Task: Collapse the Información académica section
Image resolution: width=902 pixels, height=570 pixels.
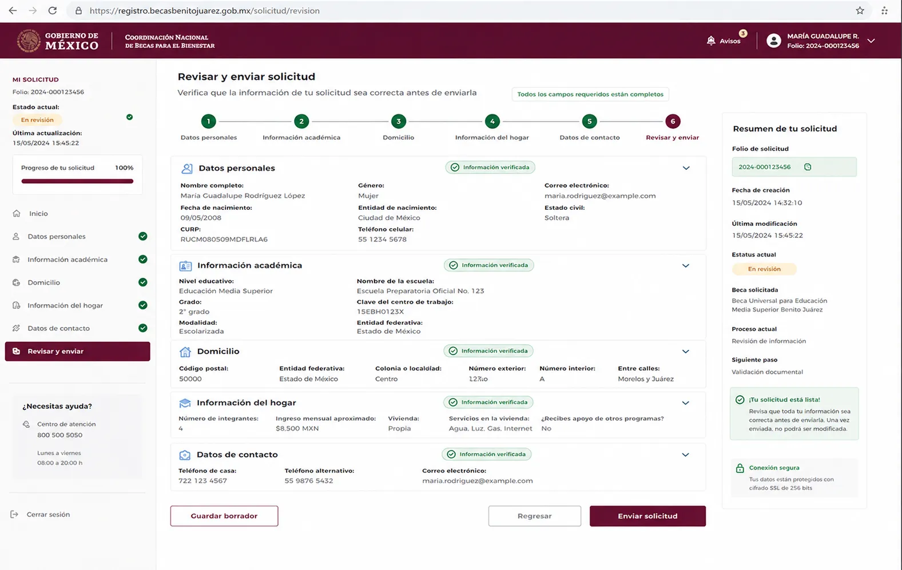Action: point(685,266)
